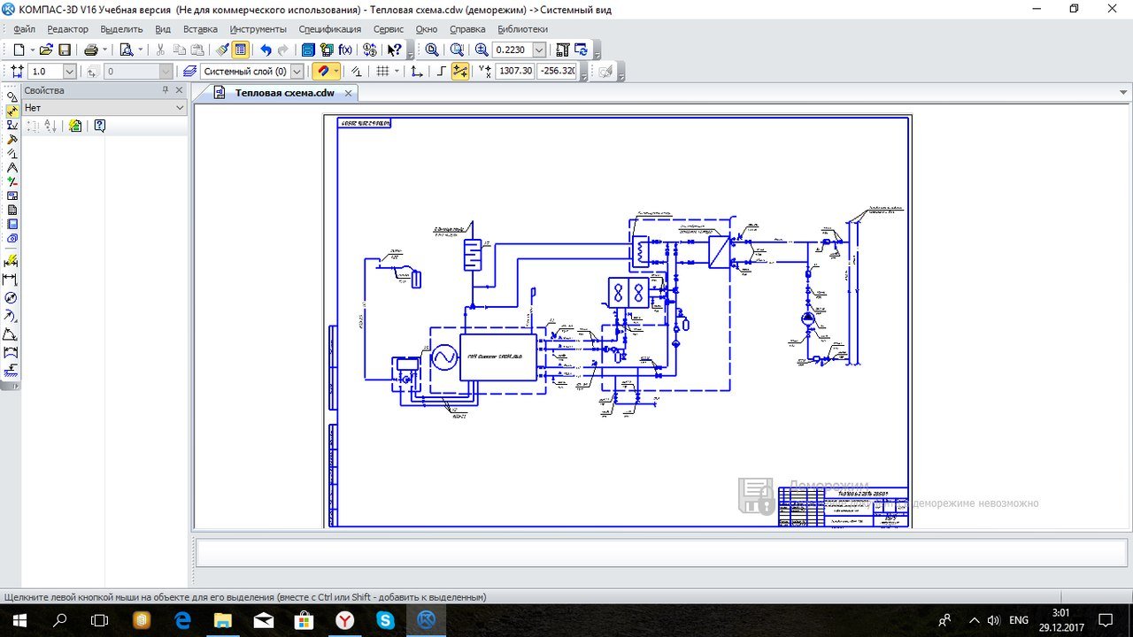The width and height of the screenshot is (1133, 637).
Task: Open the Print preview icon
Action: coord(126,50)
